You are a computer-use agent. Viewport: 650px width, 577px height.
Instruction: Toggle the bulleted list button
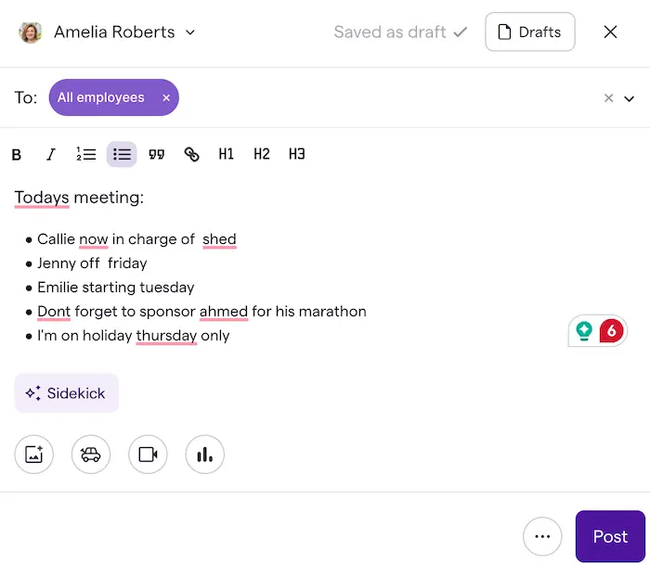(122, 154)
